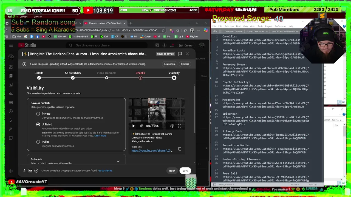351x197 pixels.
Task: Focus the Search across your channel field
Action: [107, 45]
